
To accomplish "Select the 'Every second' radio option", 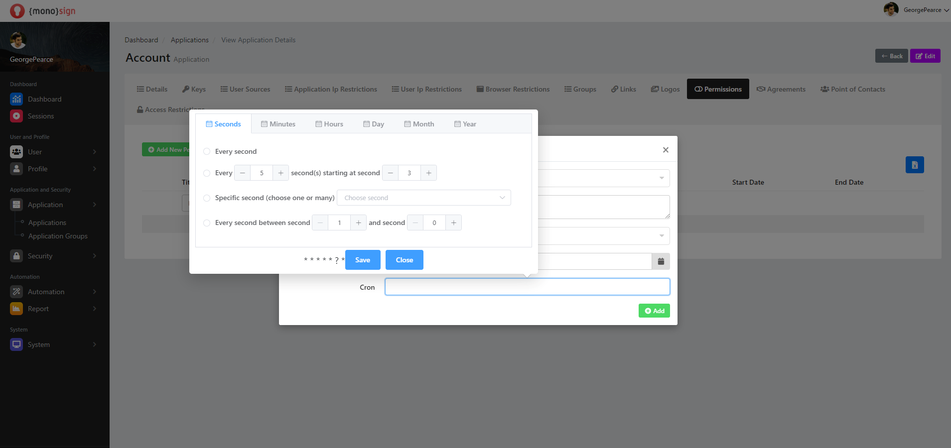I will pyautogui.click(x=207, y=151).
